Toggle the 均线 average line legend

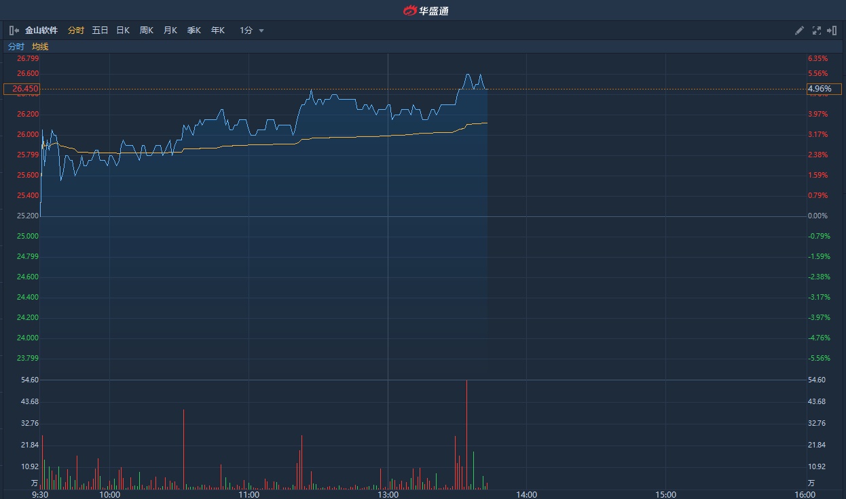pyautogui.click(x=40, y=47)
